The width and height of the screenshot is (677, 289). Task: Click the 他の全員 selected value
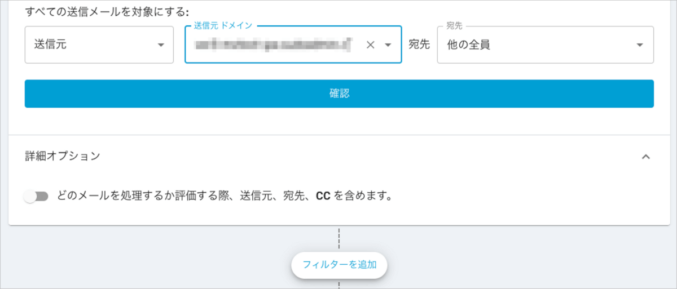coord(468,45)
